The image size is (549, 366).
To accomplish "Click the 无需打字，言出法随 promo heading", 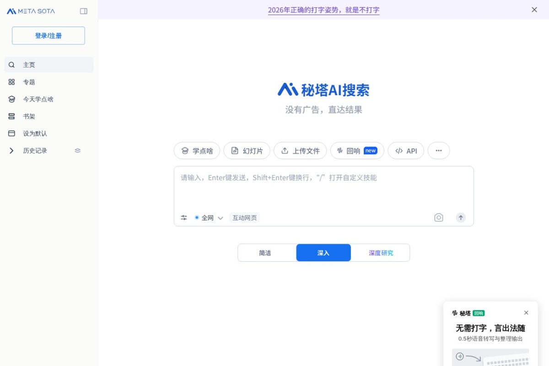I will [x=490, y=328].
